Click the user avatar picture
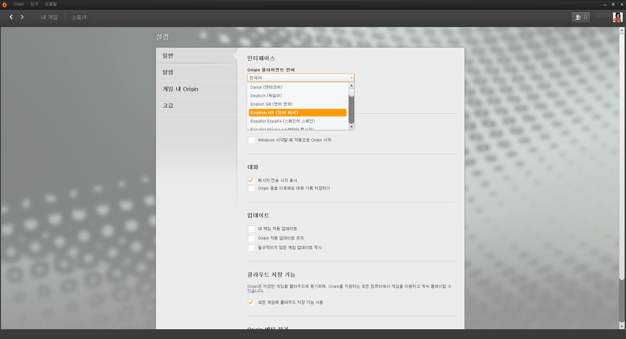The height and width of the screenshot is (339, 626). point(617,17)
